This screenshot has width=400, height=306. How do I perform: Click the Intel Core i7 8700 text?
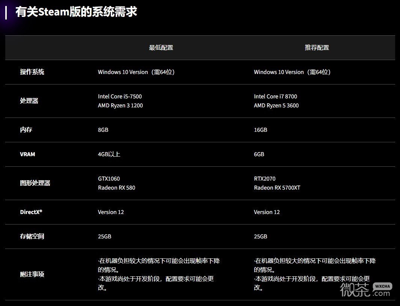[276, 96]
